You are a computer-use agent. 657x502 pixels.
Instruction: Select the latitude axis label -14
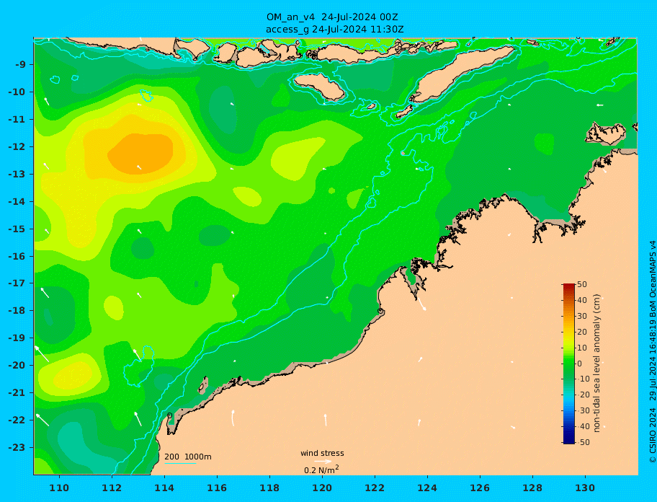pos(17,202)
